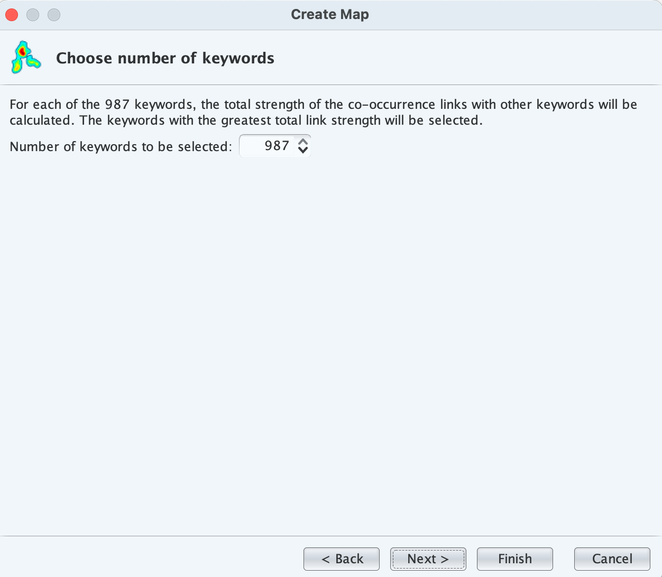Click the words "987 keywords" in the description

pos(149,104)
